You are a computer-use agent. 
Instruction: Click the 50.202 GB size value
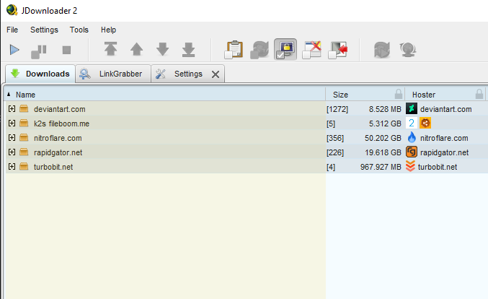[383, 138]
